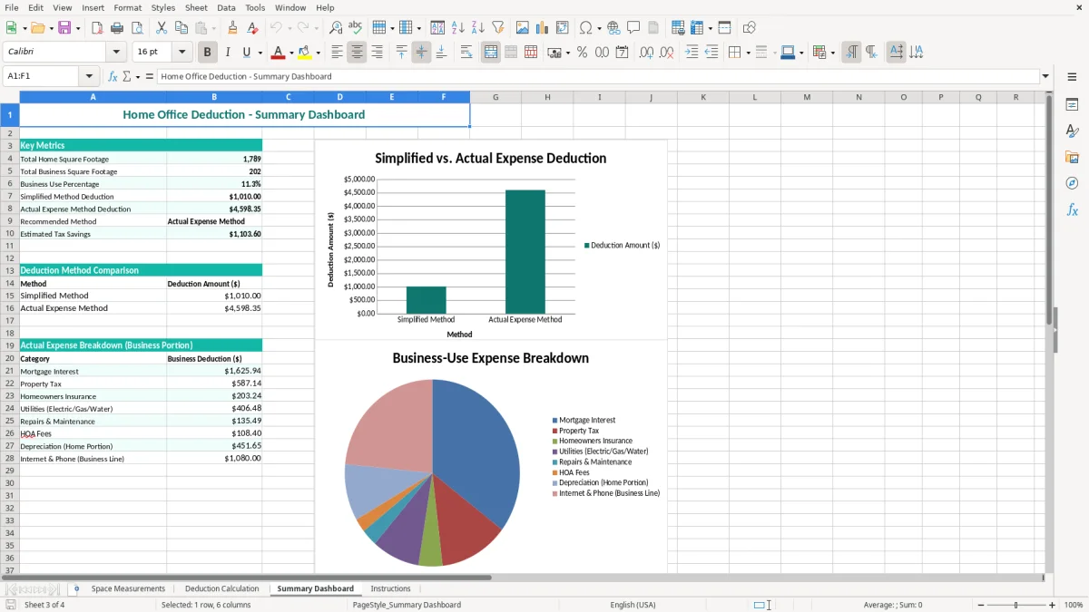This screenshot has width=1089, height=612.
Task: Expand the Name Box dropdown arrow
Action: [89, 76]
